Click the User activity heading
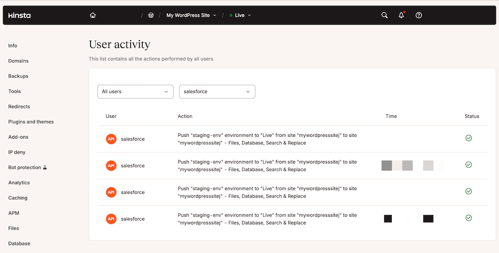499x253 pixels. click(119, 44)
